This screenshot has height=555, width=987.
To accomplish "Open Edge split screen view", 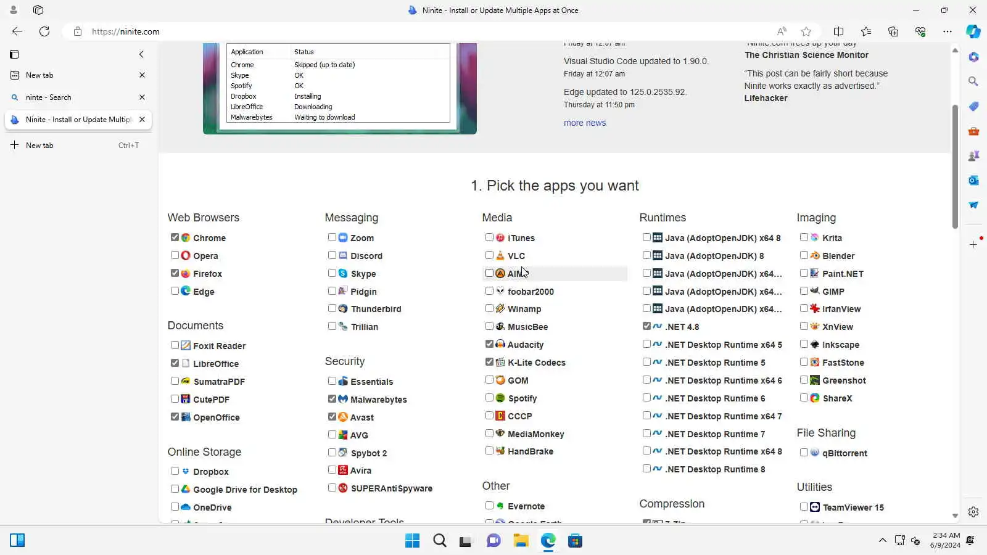I will click(x=839, y=31).
